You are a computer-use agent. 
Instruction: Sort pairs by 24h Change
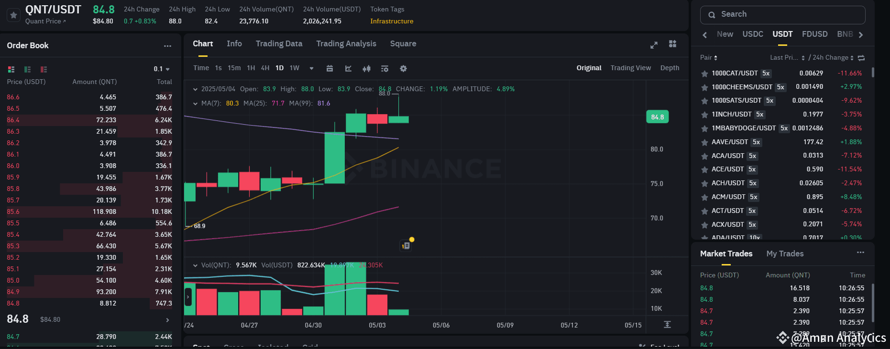click(x=833, y=58)
